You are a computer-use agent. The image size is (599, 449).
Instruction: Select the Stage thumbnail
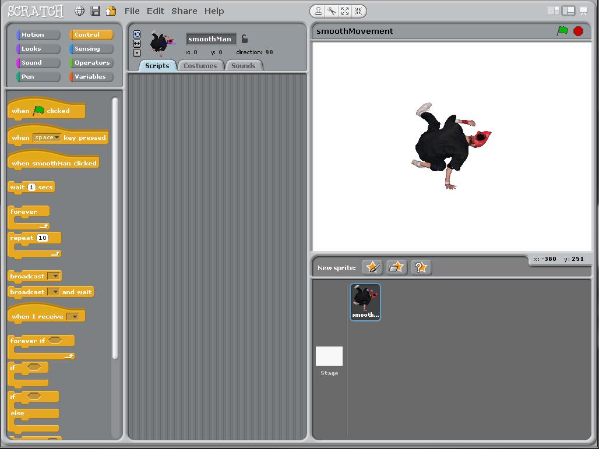click(x=329, y=355)
